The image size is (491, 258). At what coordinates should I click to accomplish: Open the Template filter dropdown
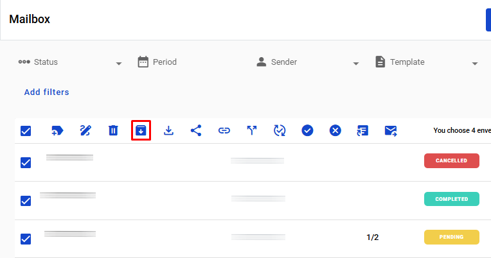(427, 62)
